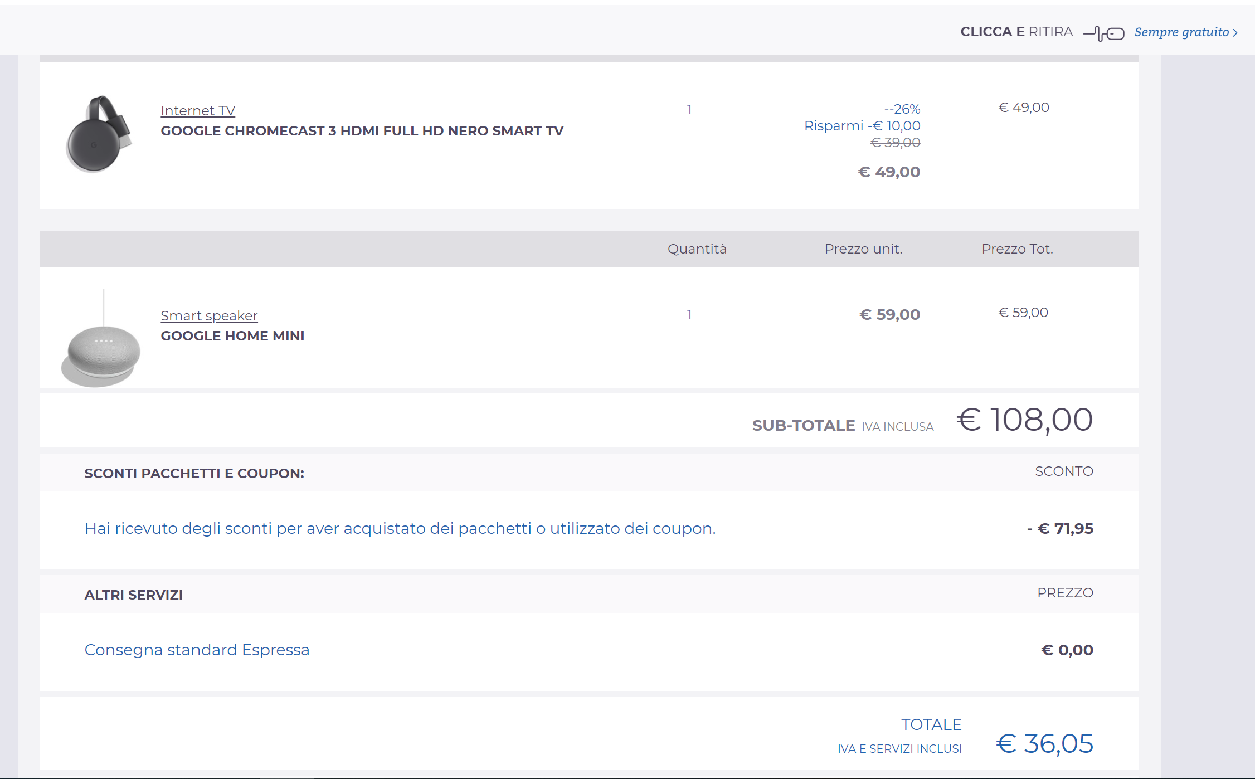This screenshot has height=779, width=1255.
Task: Click the Clicca e Ritira hand icon
Action: (x=1103, y=33)
